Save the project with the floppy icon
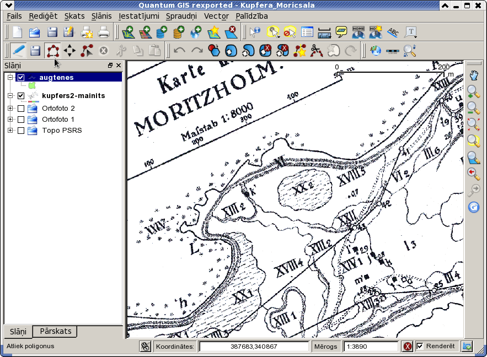 click(x=52, y=32)
